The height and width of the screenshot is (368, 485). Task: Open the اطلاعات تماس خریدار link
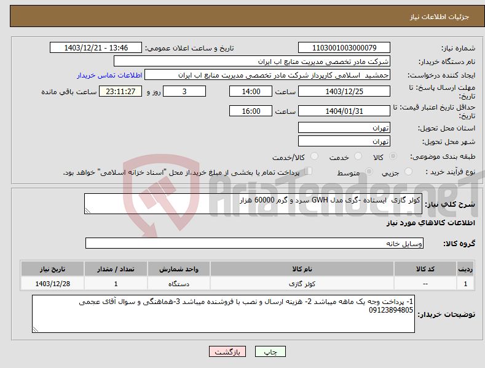pos(109,75)
